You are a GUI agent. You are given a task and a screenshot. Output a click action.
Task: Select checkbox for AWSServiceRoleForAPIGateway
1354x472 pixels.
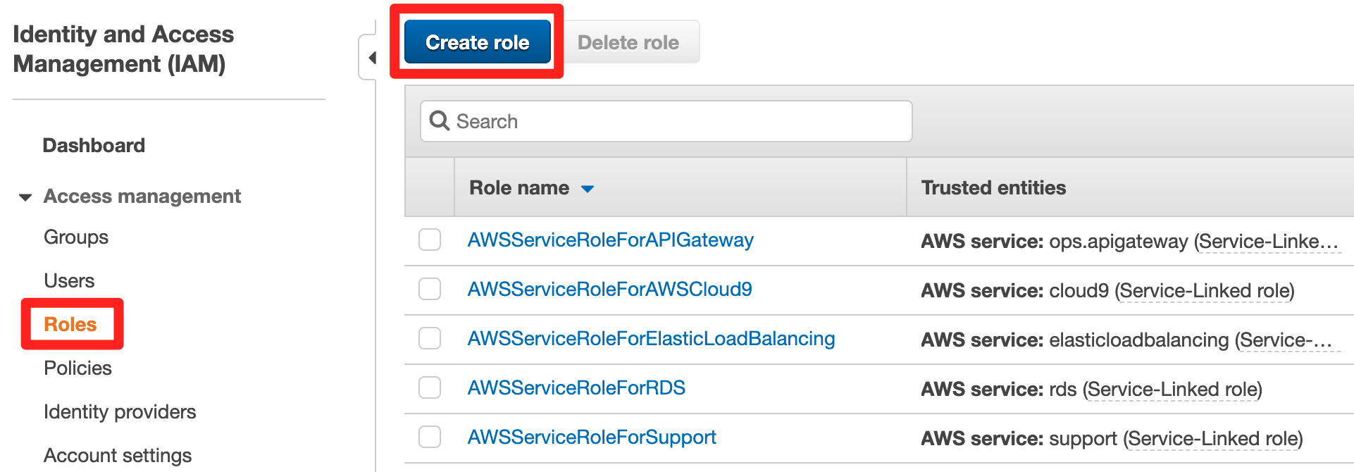tap(430, 240)
